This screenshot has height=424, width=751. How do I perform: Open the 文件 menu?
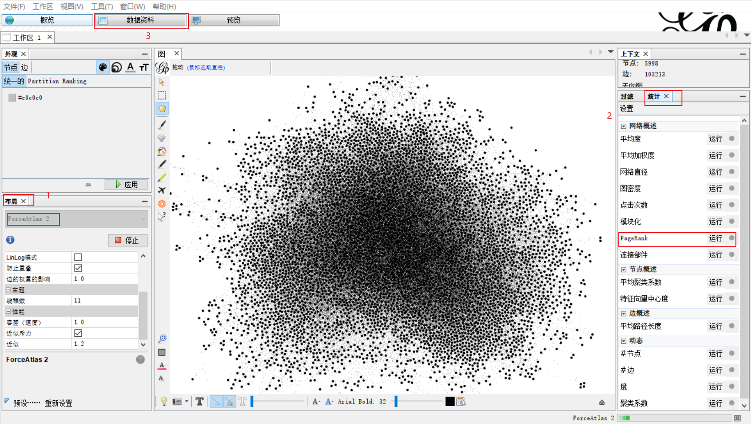[14, 6]
